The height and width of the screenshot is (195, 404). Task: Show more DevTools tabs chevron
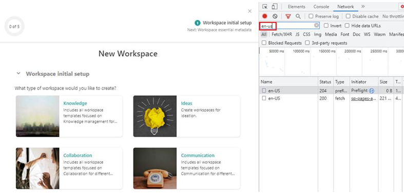363,7
